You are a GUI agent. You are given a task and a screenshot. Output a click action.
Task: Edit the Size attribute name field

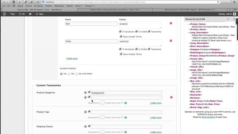coord(91,24)
